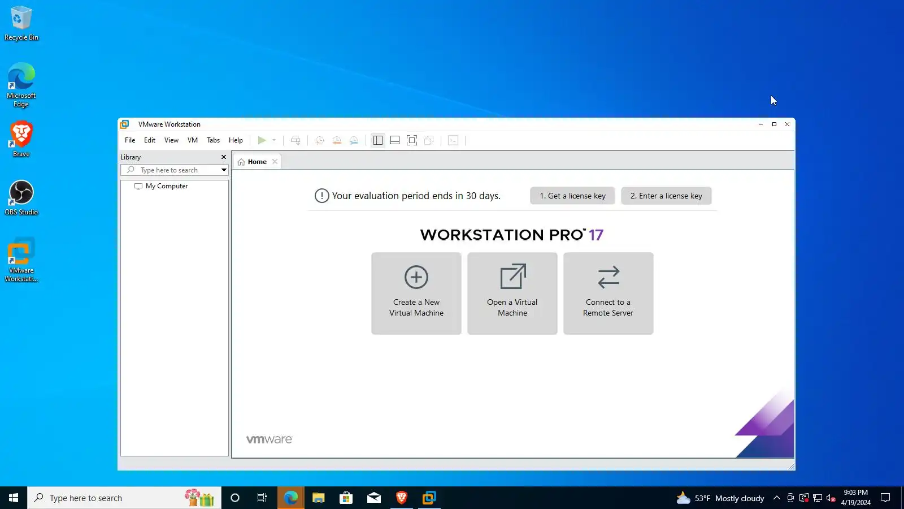Open File Explorer from the taskbar
904x509 pixels.
[x=318, y=498]
